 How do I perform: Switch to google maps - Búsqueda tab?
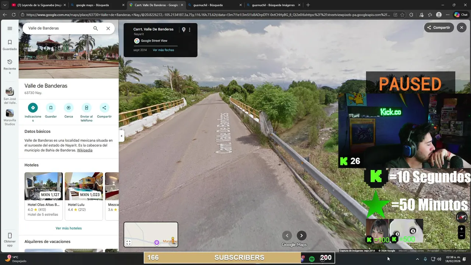click(97, 5)
